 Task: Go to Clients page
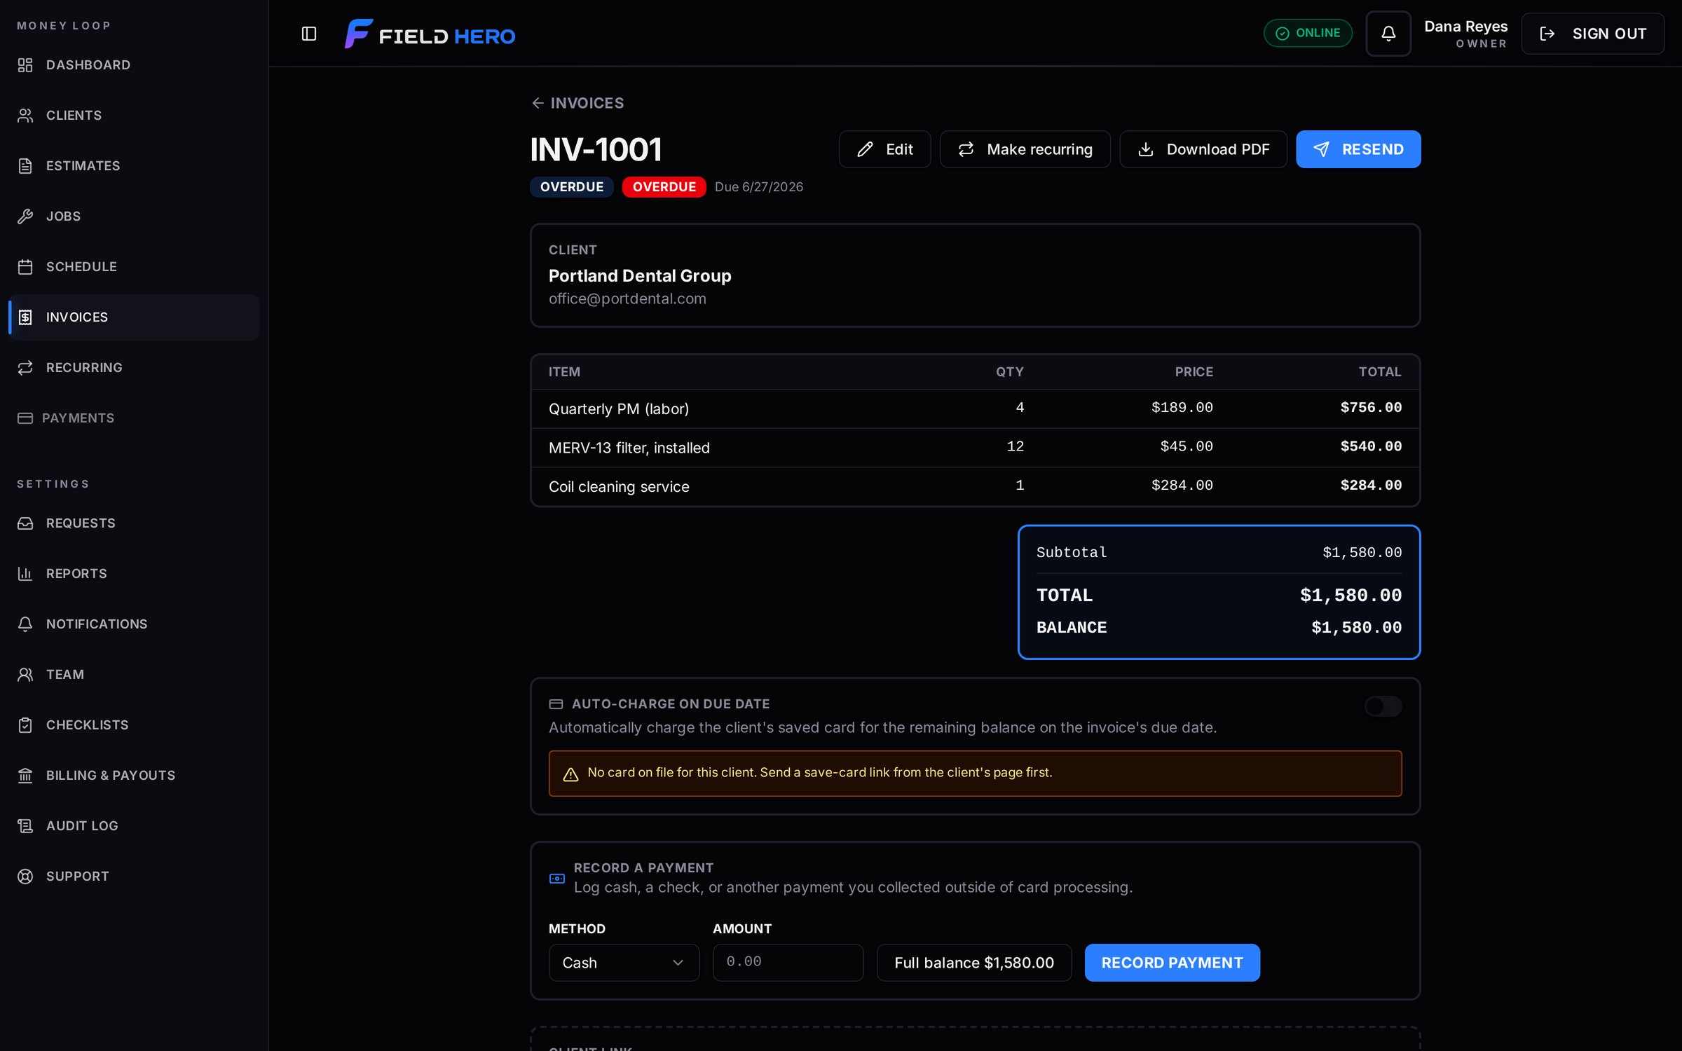point(133,116)
